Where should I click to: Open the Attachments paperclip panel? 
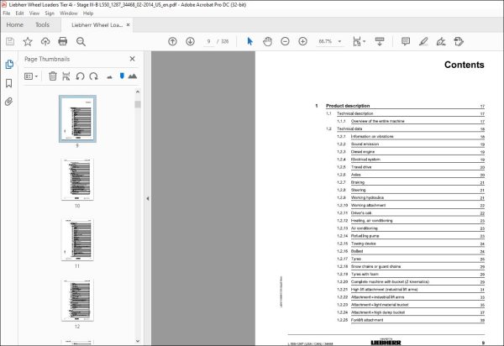click(x=9, y=102)
